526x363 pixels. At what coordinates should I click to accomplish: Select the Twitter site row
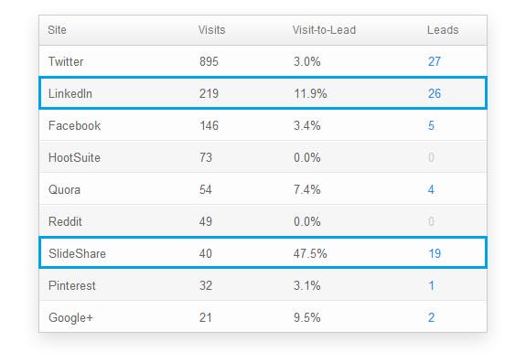(263, 61)
